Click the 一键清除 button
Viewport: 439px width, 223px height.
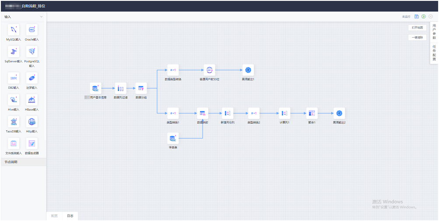tap(417, 38)
